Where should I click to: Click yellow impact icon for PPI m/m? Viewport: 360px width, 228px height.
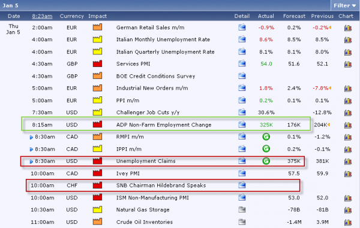(x=97, y=100)
